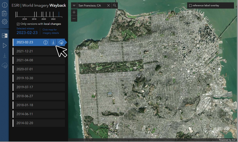238x142 pixels.
Task: Click the highlighted blue timeline marker
Action: pos(59,14)
